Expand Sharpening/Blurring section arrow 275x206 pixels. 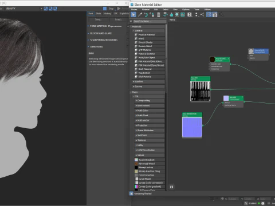[x=88, y=40]
